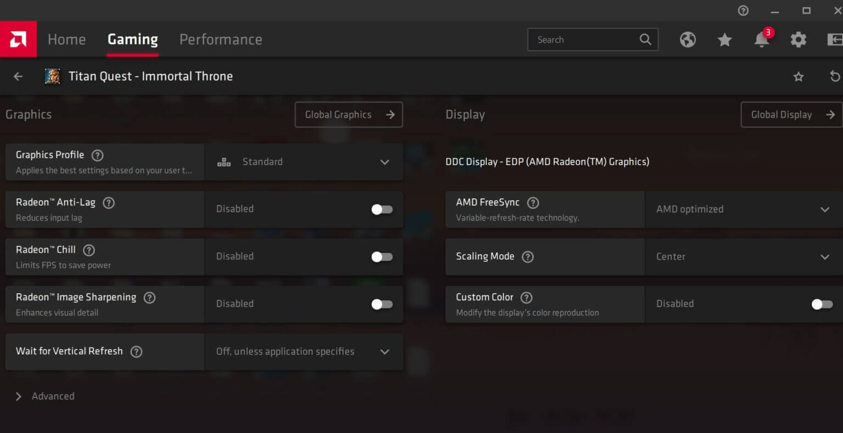Click the AMD FreeSync help icon
Screen dimensions: 843x433
click(x=532, y=203)
